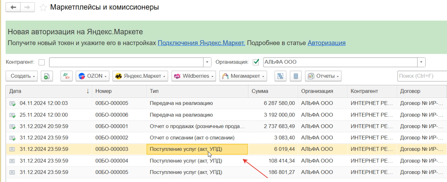Viewport: 447px width, 182px height.
Task: Click the document icon in row 04.11.2024
Action: click(x=13, y=103)
